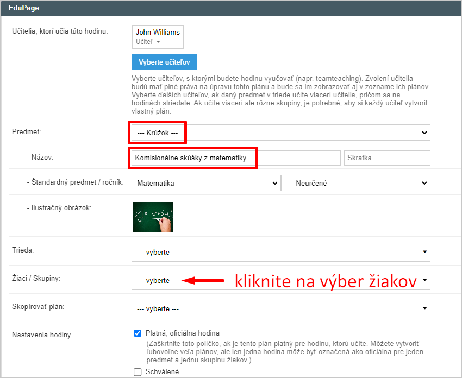Image resolution: width=462 pixels, height=378 pixels.
Task: Click the Nastavenia hodiny label
Action: point(41,335)
